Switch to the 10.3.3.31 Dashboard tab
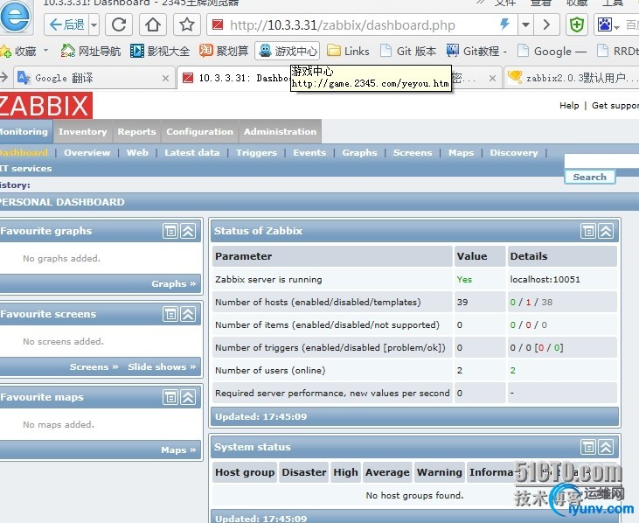Screen dimensions: 639x523 point(236,78)
